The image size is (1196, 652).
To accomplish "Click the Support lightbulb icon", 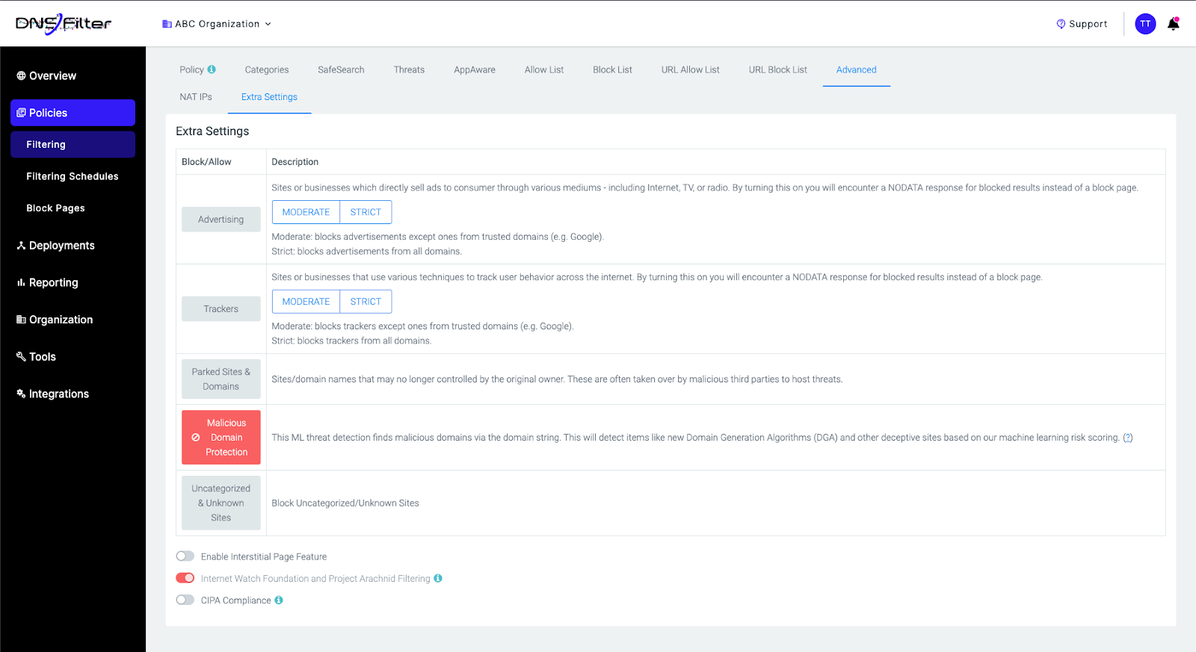I will 1060,24.
